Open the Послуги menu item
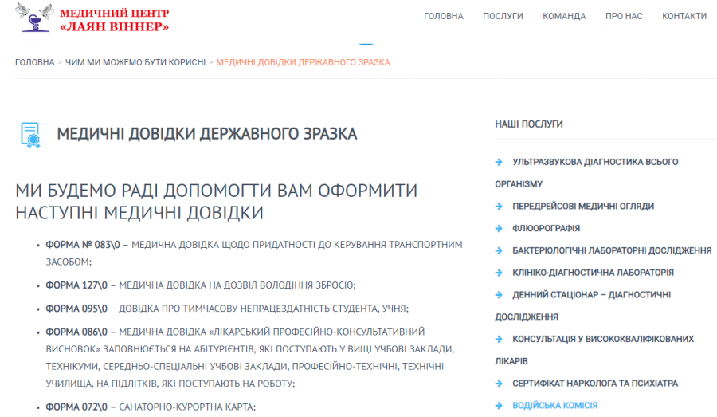The image size is (717, 417). point(503,16)
